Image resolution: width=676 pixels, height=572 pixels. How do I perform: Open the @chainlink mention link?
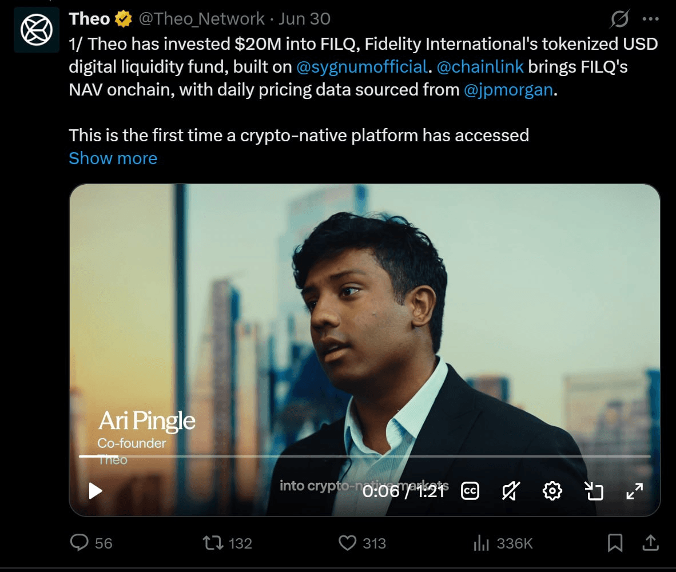coord(480,67)
